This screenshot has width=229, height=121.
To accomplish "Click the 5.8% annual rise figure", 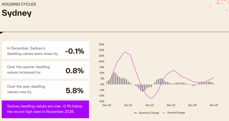I will [74, 91].
